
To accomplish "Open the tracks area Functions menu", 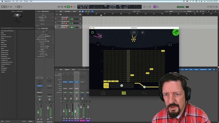I will 67,11.
